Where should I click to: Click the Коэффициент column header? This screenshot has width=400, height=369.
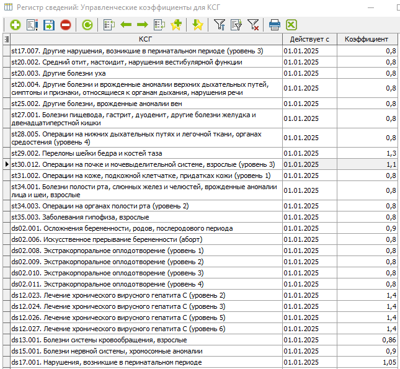(x=367, y=39)
